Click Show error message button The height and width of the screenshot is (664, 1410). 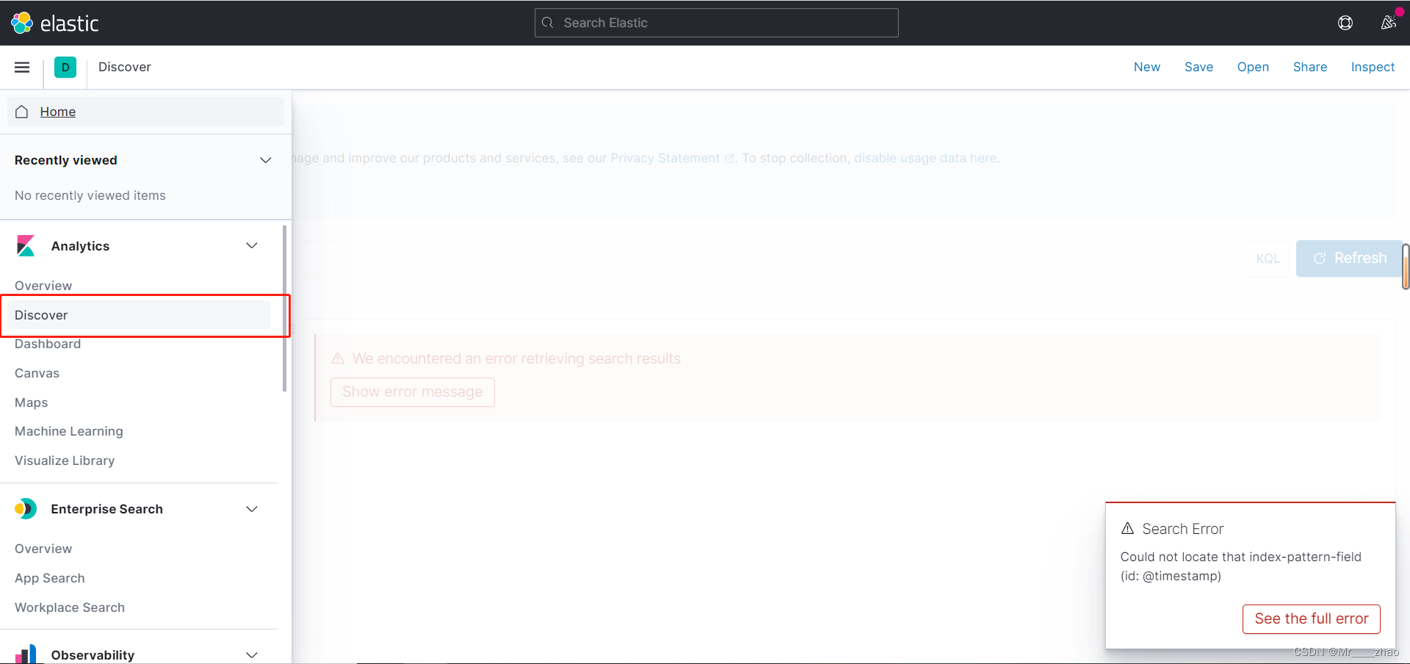click(413, 391)
